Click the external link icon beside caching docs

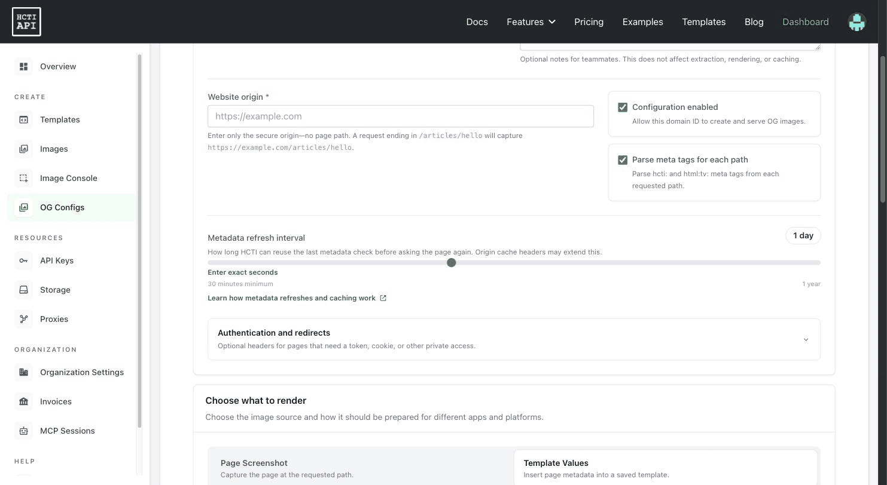[383, 298]
